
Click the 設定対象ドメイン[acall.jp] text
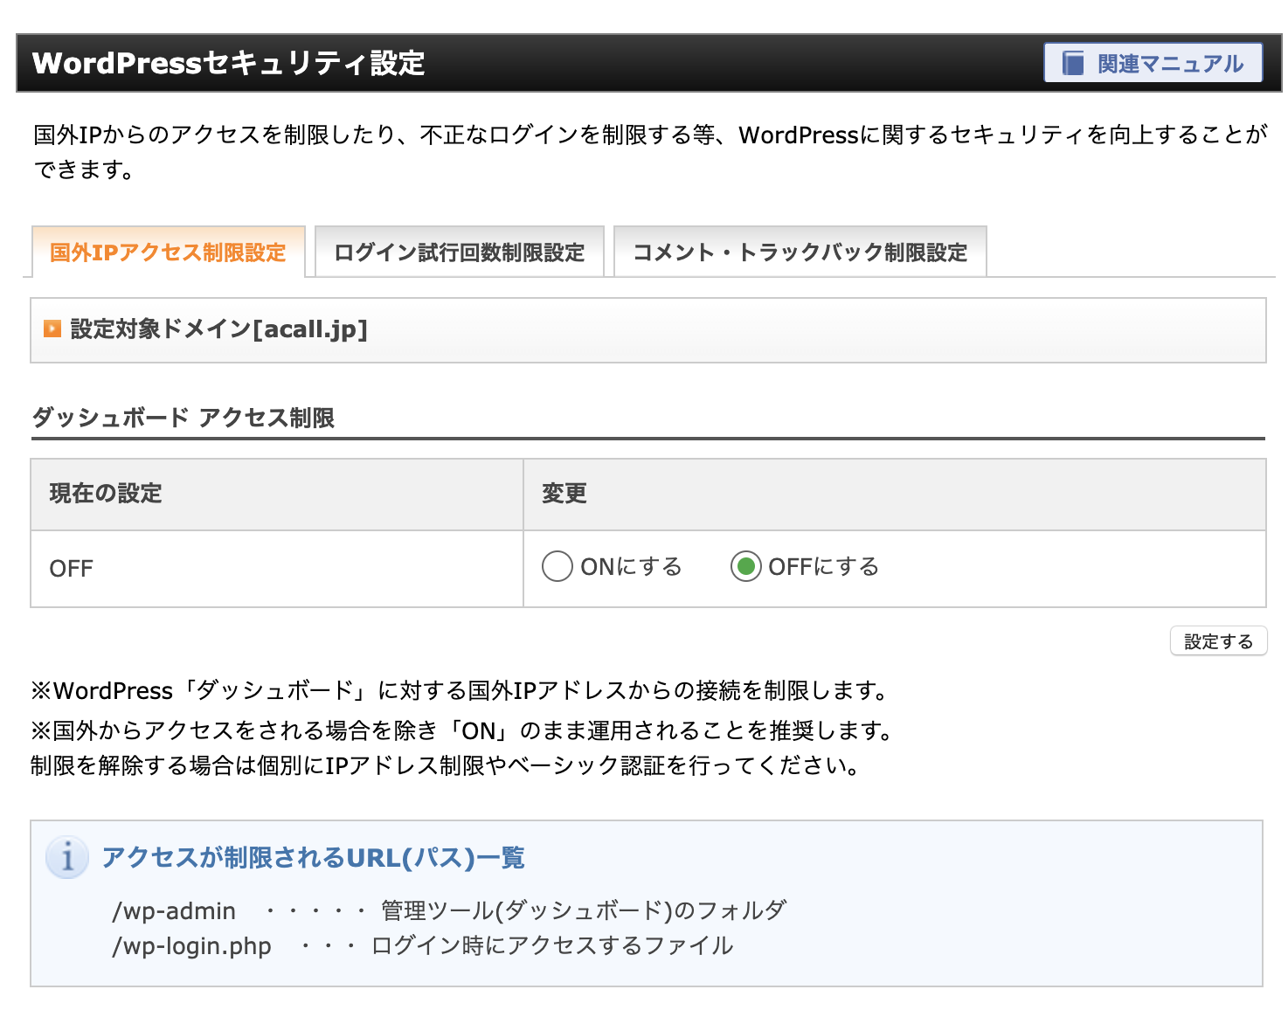[218, 329]
